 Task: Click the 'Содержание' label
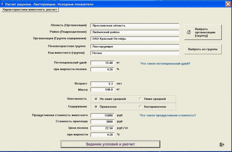point(78,106)
